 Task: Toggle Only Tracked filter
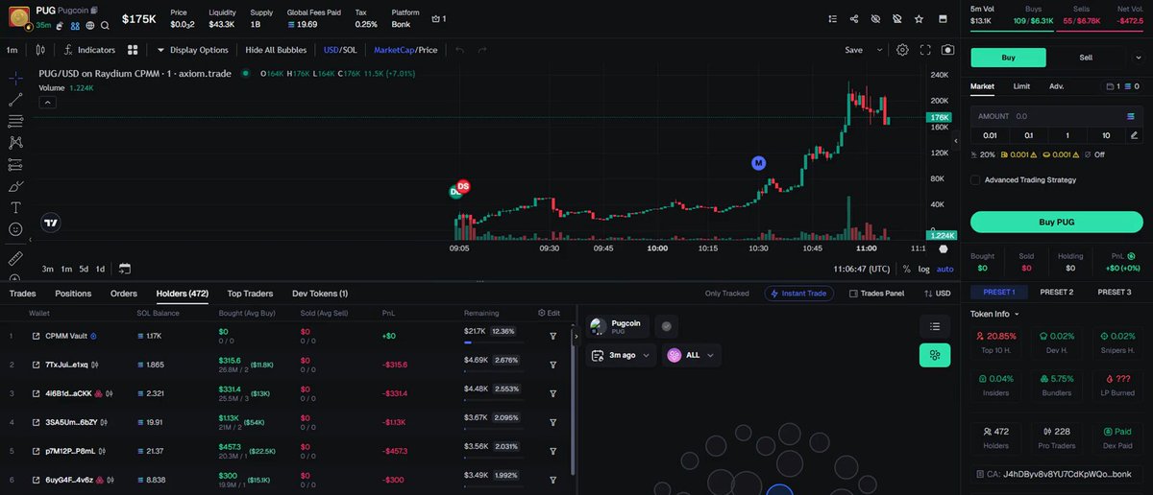726,294
